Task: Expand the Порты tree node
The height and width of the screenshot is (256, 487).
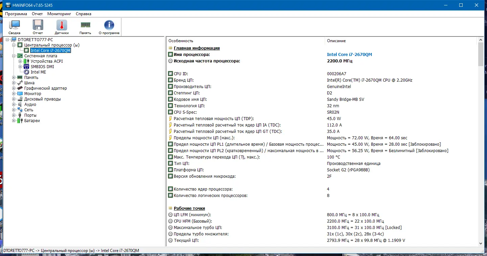Action: 14,115
